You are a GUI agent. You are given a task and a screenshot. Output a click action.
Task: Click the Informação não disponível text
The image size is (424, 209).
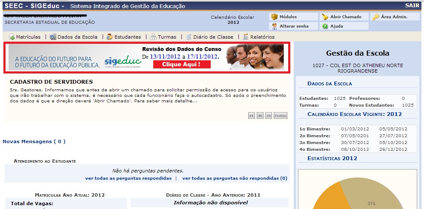pos(211,203)
